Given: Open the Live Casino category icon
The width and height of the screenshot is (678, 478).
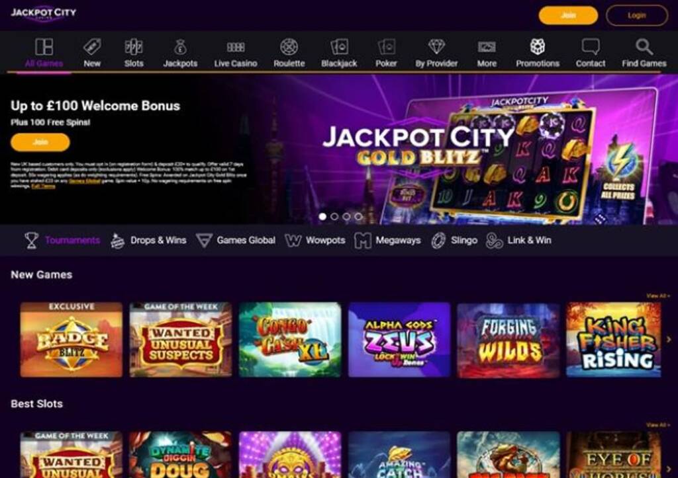Looking at the screenshot, I should point(236,47).
